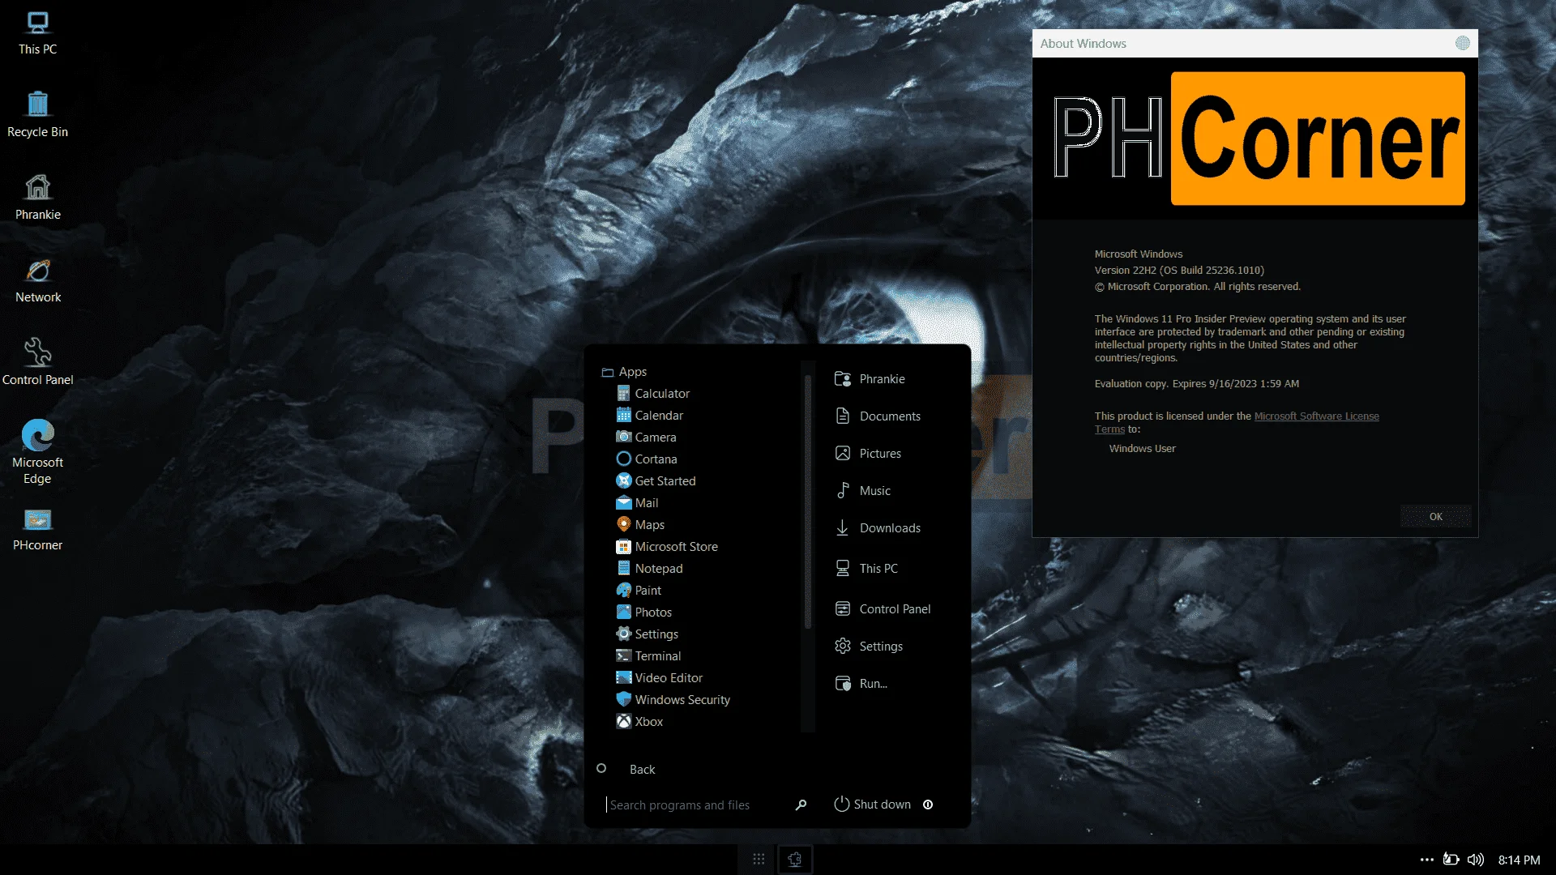
Task: Go Back to main start menu view
Action: coord(626,769)
